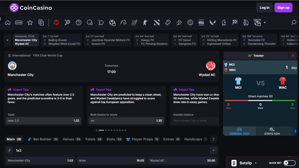This screenshot has height=168, width=299.
Task: Click the Log in button
Action: [264, 8]
